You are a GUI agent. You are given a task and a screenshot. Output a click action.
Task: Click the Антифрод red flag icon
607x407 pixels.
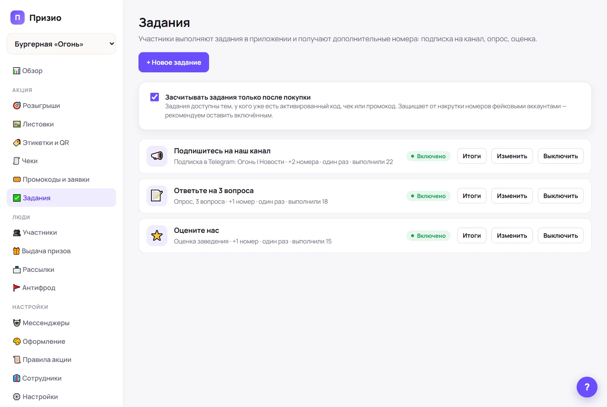pyautogui.click(x=17, y=288)
